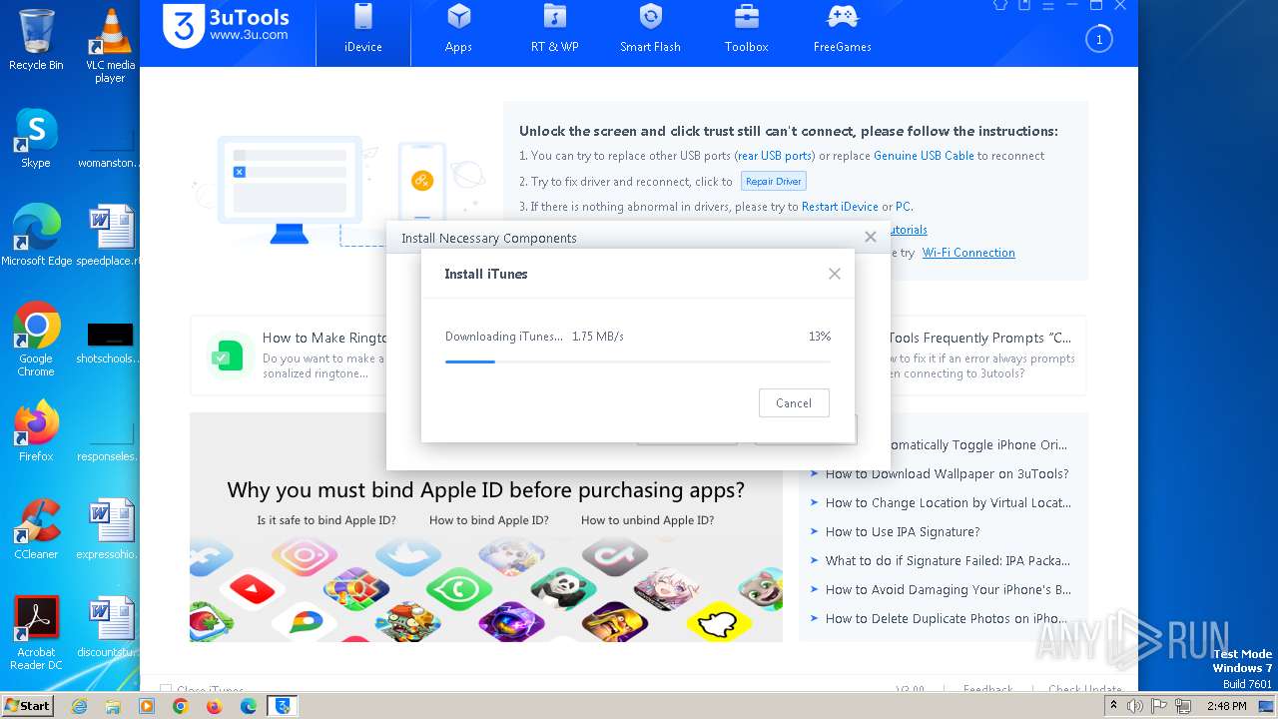
Task: Open the iDevice tab
Action: point(363,31)
